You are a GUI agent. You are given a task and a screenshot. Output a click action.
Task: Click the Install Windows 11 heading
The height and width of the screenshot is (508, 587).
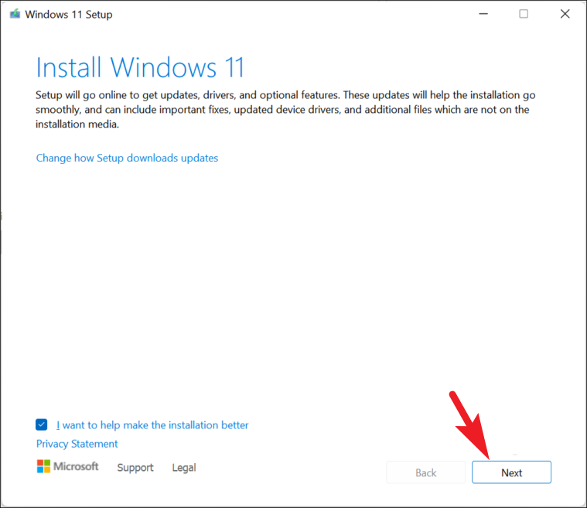pos(140,68)
